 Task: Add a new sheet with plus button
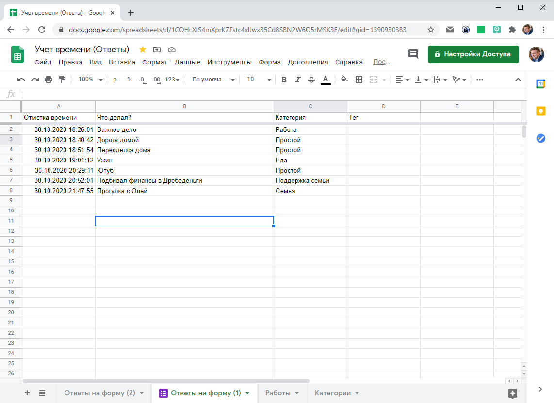coord(27,393)
